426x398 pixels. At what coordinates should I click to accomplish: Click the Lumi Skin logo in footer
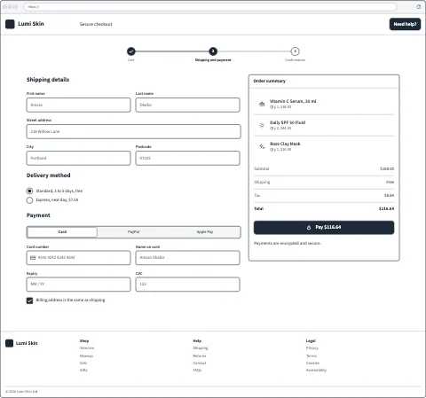coord(21,343)
